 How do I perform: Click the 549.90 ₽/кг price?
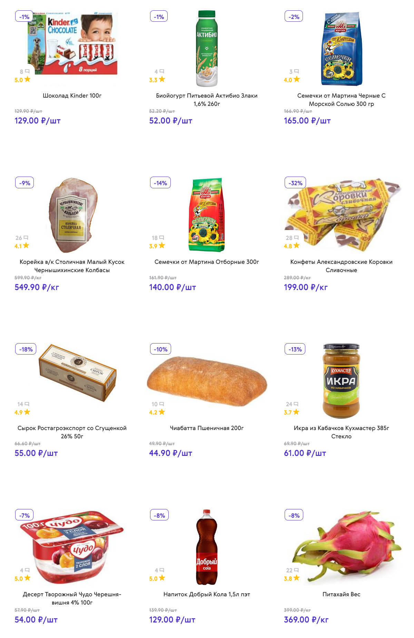pos(37,287)
